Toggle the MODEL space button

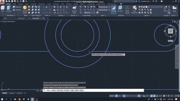coord(112,96)
